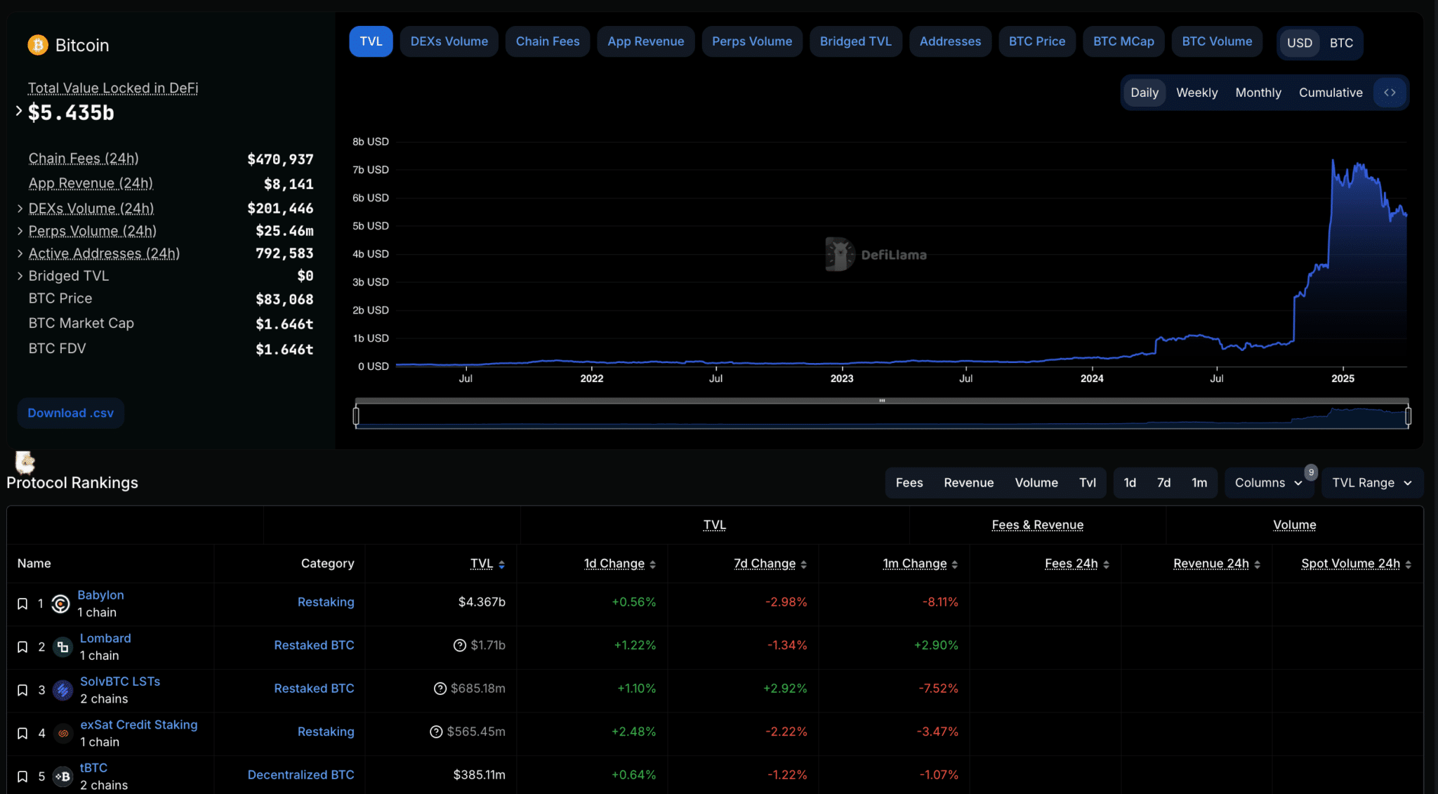This screenshot has height=794, width=1438.
Task: Expand DEXs Volume (24h) details
Action: pyautogui.click(x=20, y=209)
